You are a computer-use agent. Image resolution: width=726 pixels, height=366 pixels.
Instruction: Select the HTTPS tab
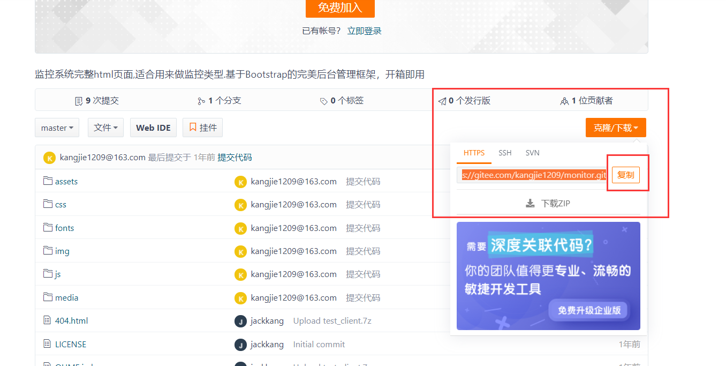pyautogui.click(x=474, y=153)
